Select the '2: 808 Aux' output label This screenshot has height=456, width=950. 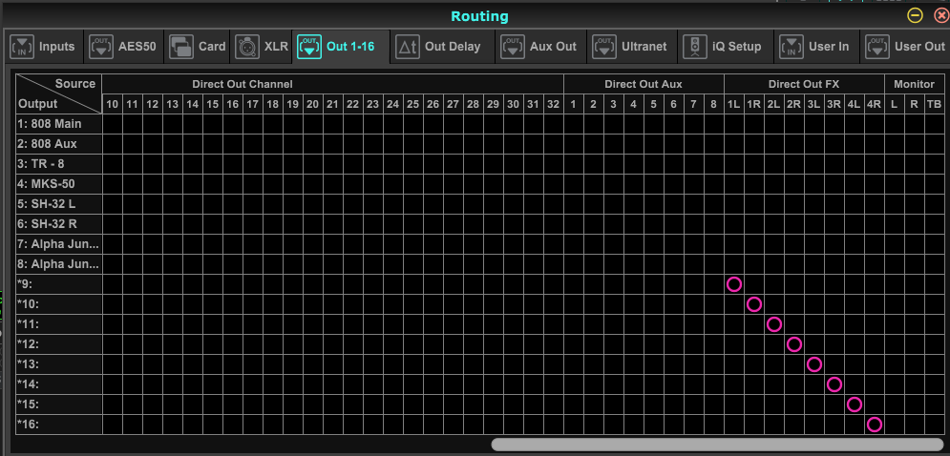[59, 144]
